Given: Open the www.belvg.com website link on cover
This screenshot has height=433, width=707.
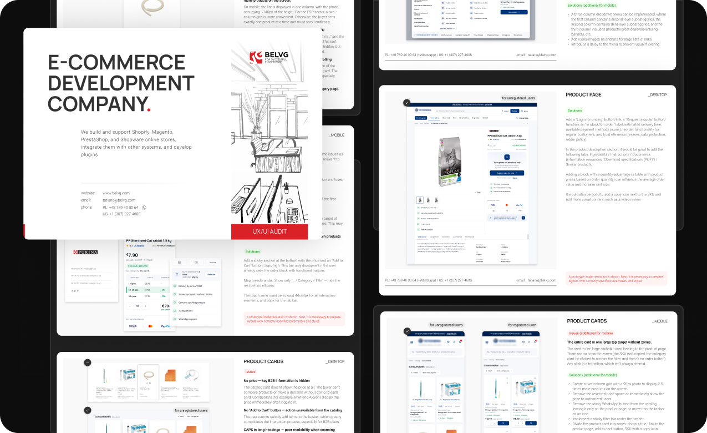Looking at the screenshot, I should point(116,193).
